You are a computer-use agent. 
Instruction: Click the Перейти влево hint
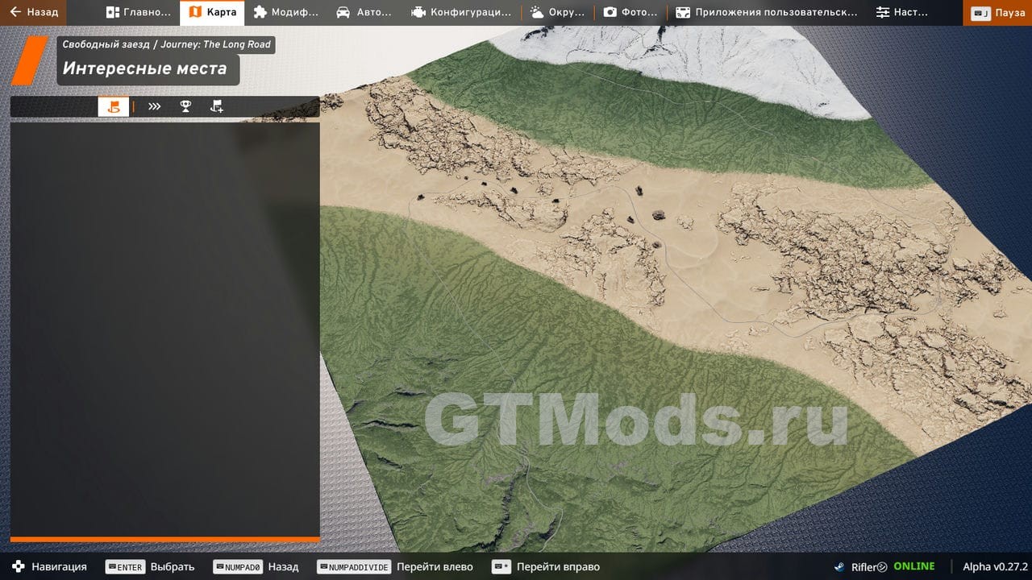[395, 566]
